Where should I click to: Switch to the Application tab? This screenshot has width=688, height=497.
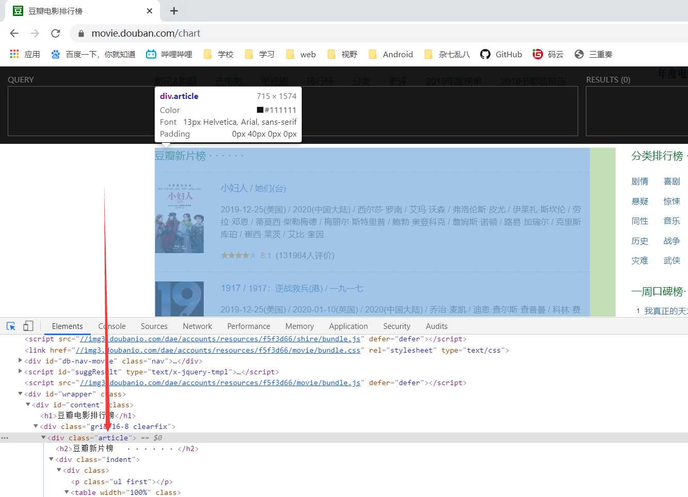click(x=349, y=326)
